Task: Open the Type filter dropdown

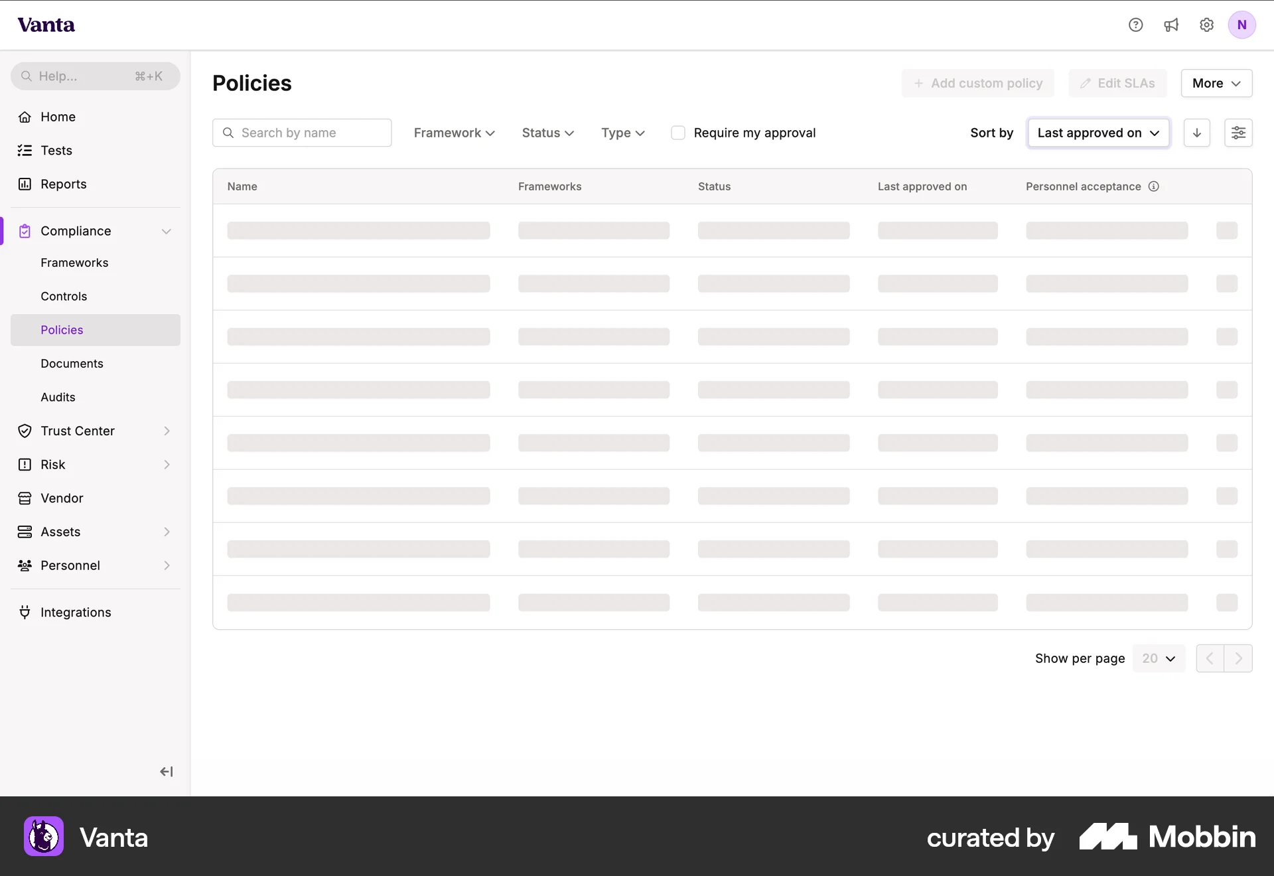Action: pyautogui.click(x=622, y=133)
